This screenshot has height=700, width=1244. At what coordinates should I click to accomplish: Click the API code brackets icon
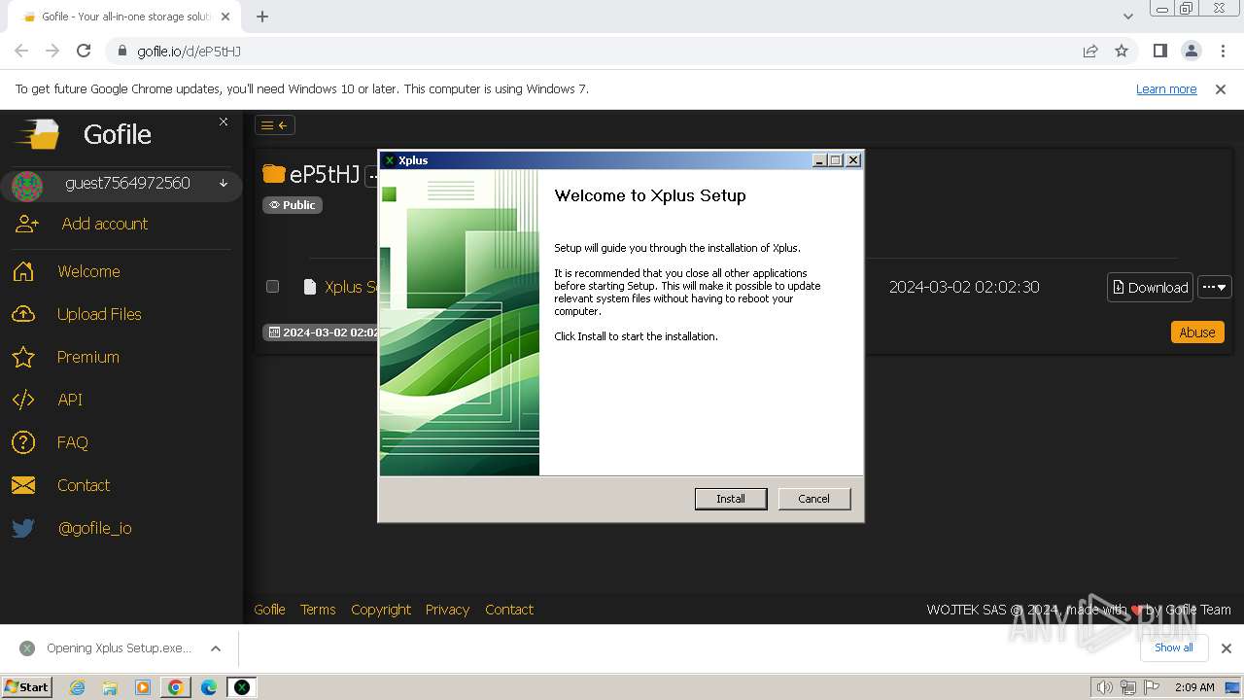click(x=23, y=400)
